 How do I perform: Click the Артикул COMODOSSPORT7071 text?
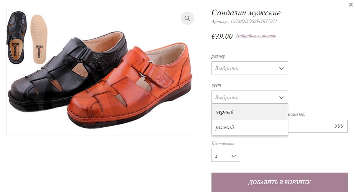coord(244,21)
